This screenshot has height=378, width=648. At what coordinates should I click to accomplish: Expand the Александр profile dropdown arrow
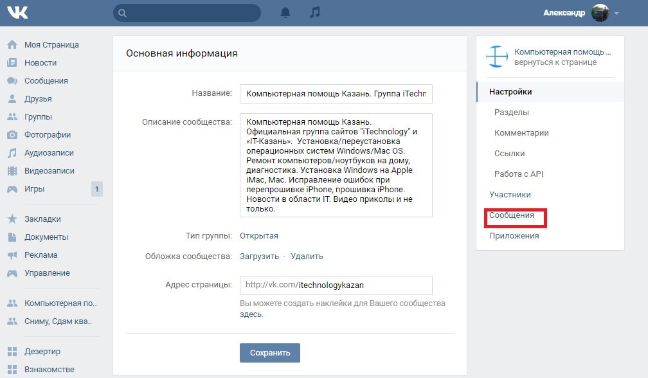point(616,14)
